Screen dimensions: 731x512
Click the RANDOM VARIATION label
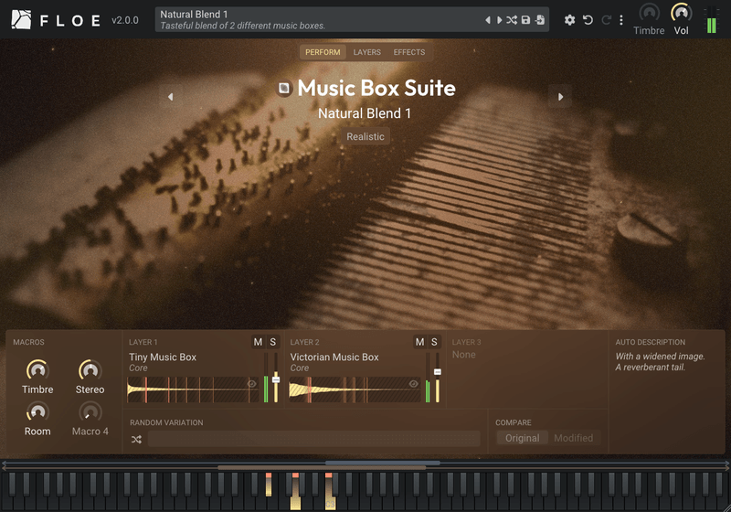coord(166,422)
